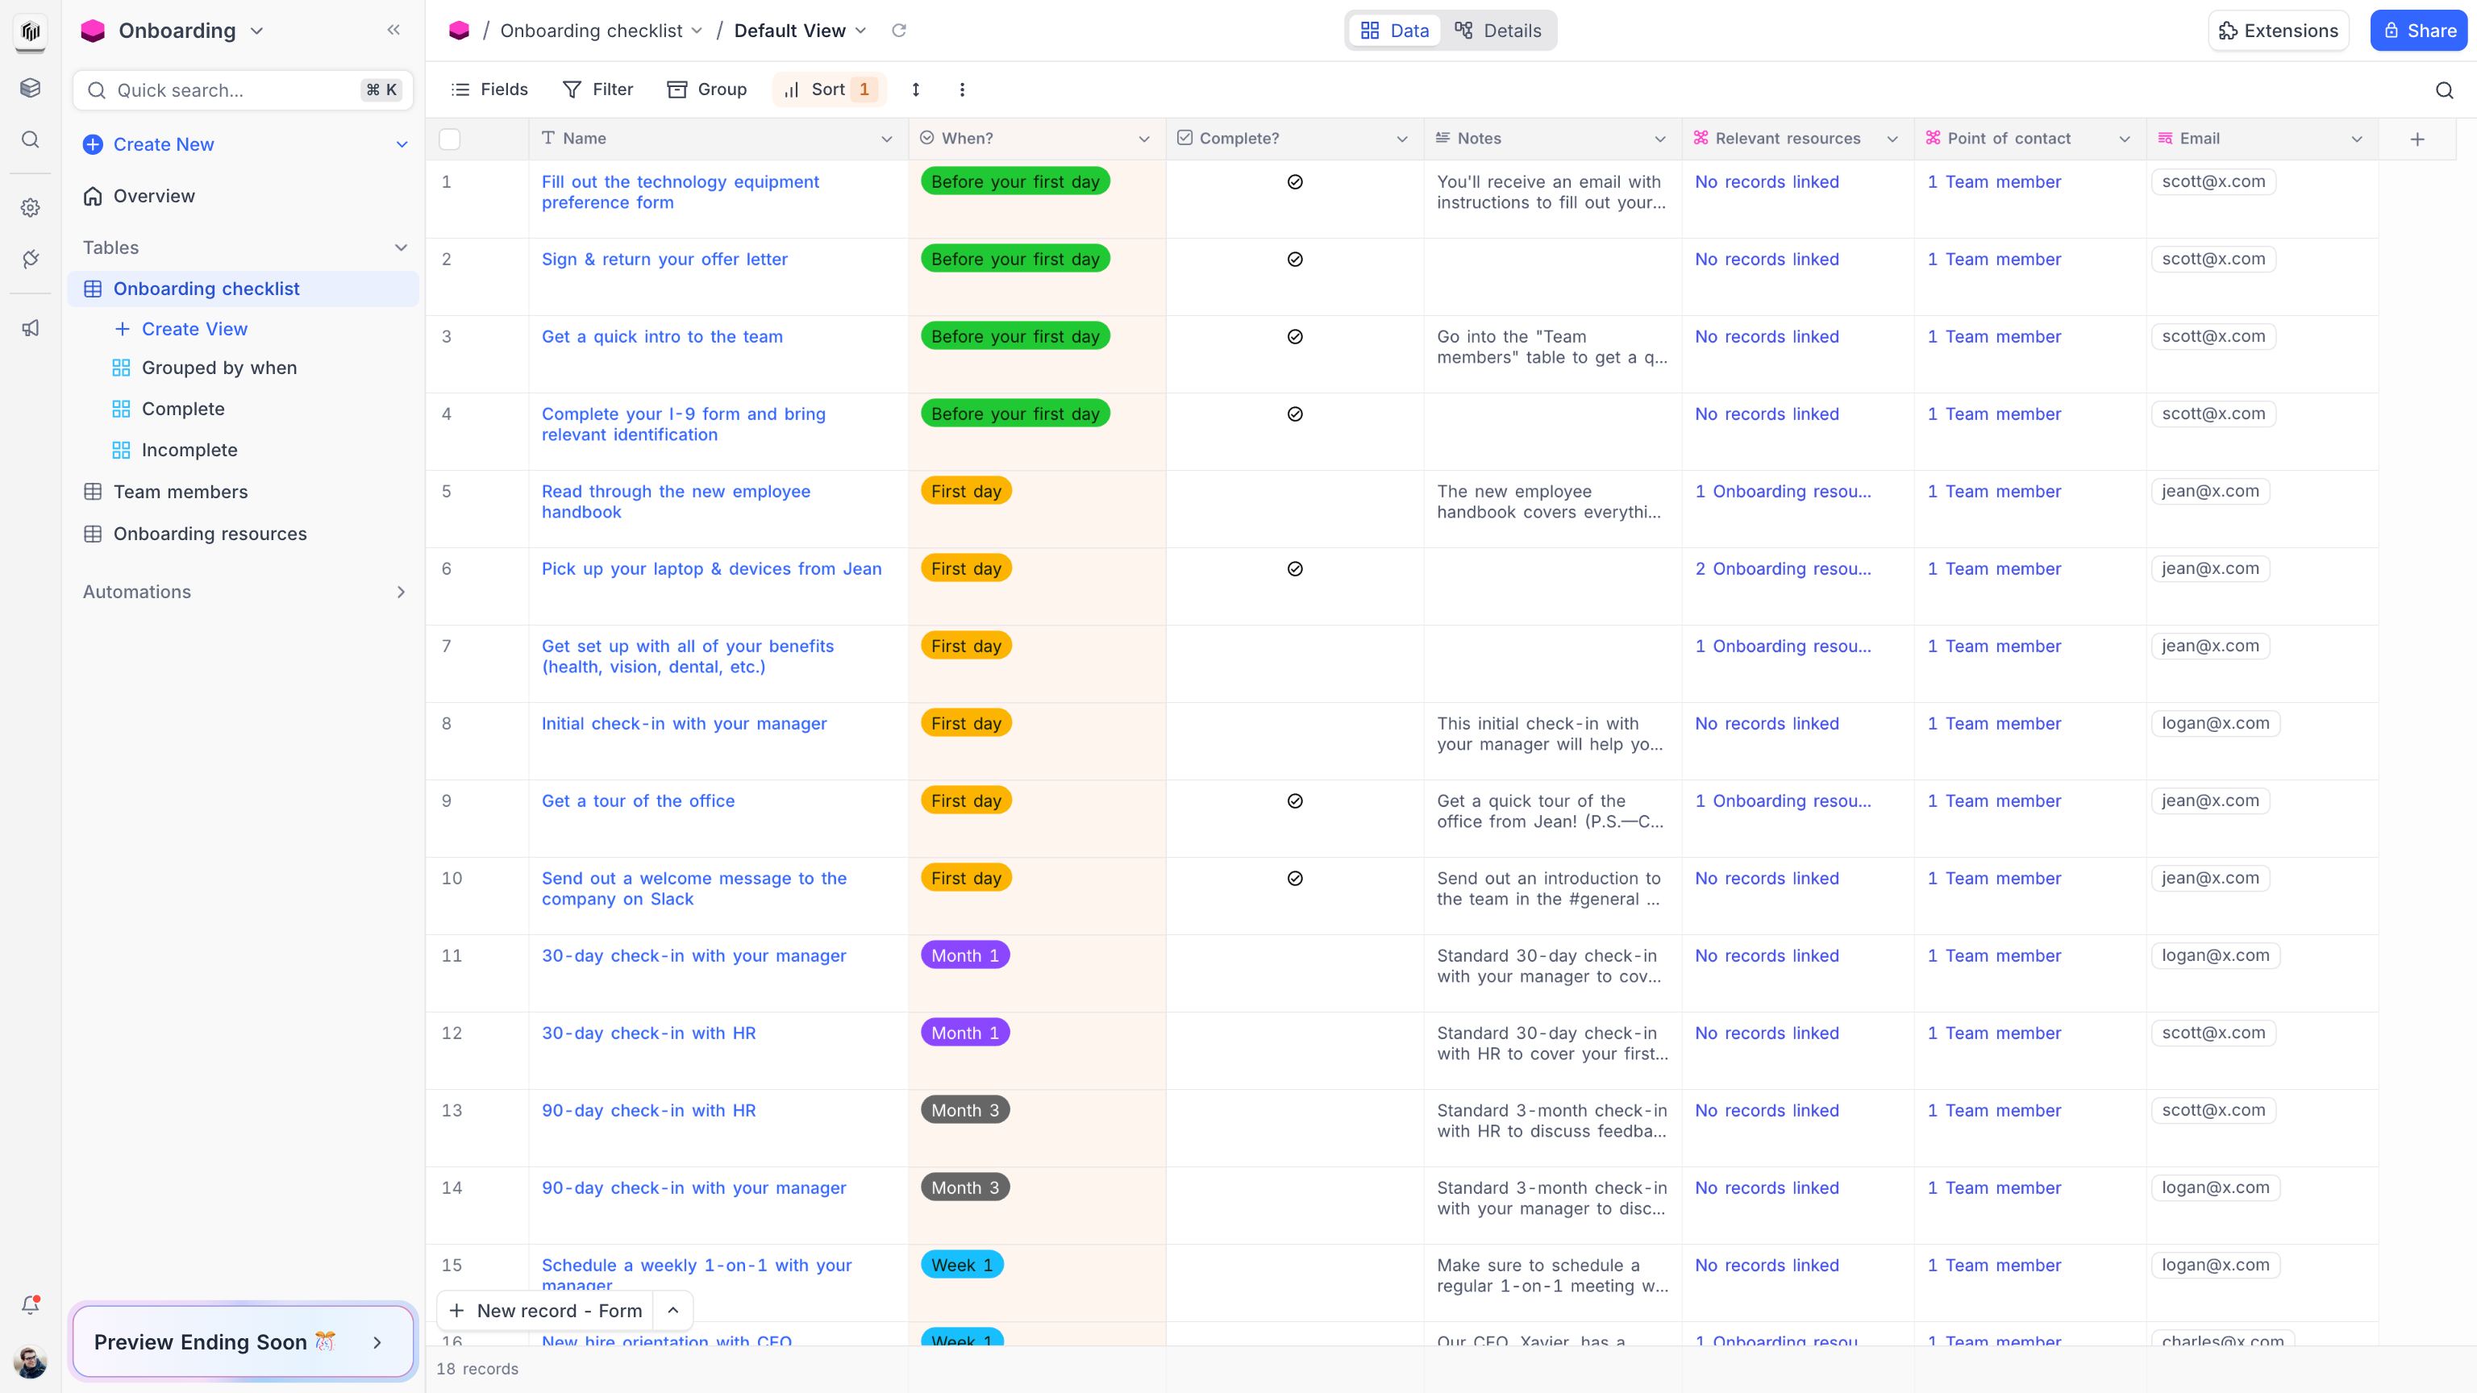Screen dimensions: 2477x1393
Task: Open the Onboarding base dropdown chevron
Action: [256, 31]
